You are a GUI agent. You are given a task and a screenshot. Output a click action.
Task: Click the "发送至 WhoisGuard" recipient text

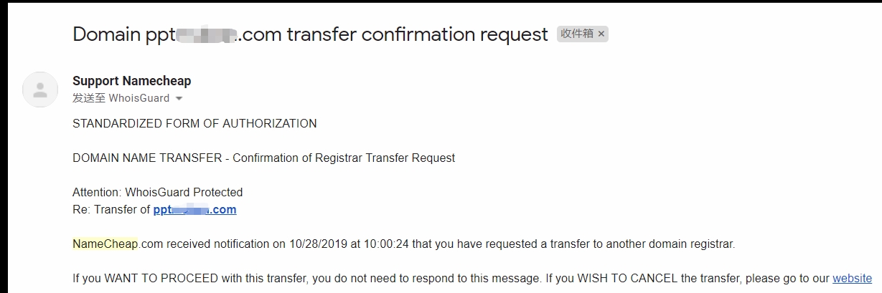[121, 98]
